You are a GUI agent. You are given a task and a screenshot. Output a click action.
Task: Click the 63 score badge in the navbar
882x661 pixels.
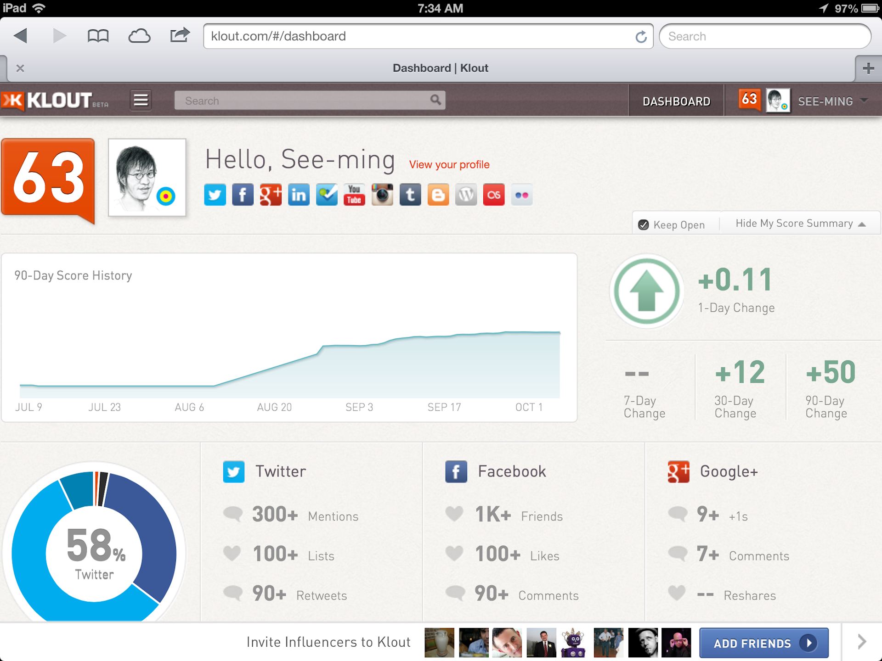pyautogui.click(x=749, y=100)
